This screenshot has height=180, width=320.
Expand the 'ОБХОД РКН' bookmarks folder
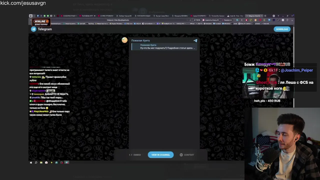coord(181,23)
